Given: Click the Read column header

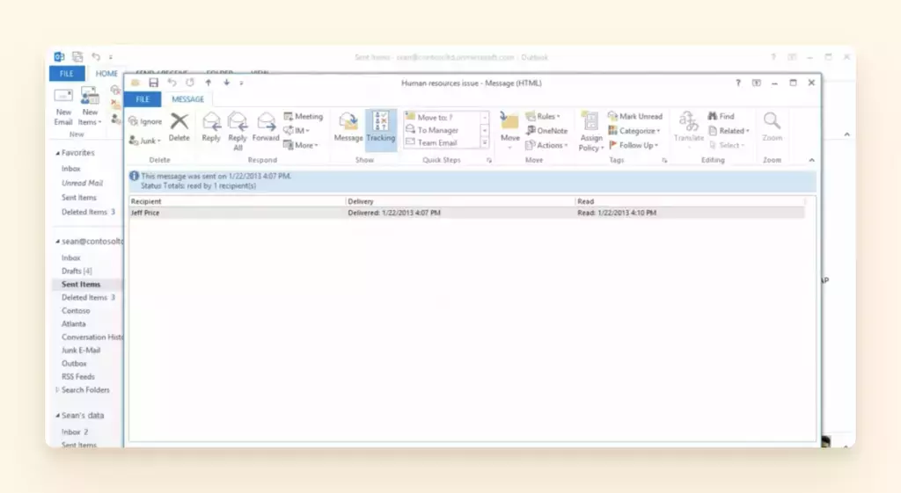Looking at the screenshot, I should tap(690, 201).
